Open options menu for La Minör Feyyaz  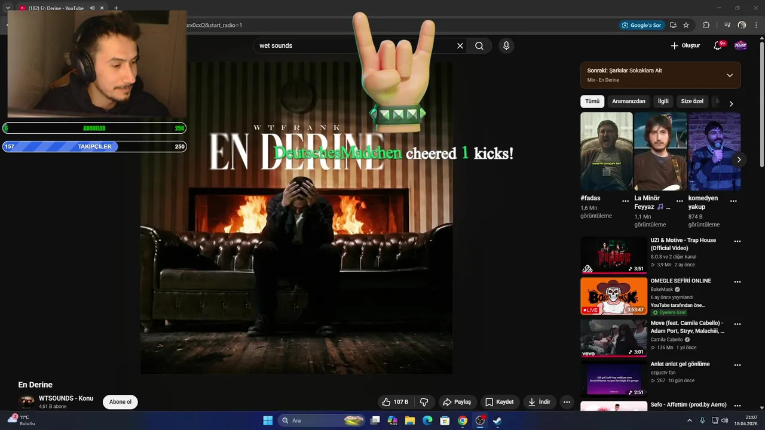click(680, 201)
